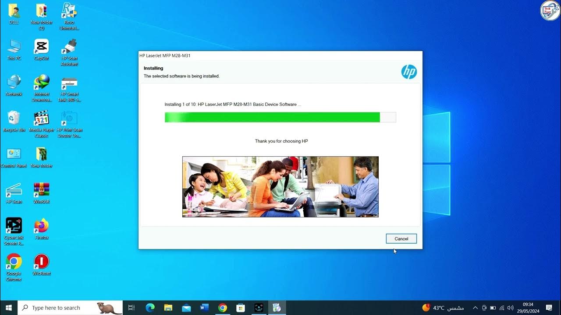Open the Wi-Fi network tray icon
Viewport: 561px width, 315px height.
(x=502, y=308)
